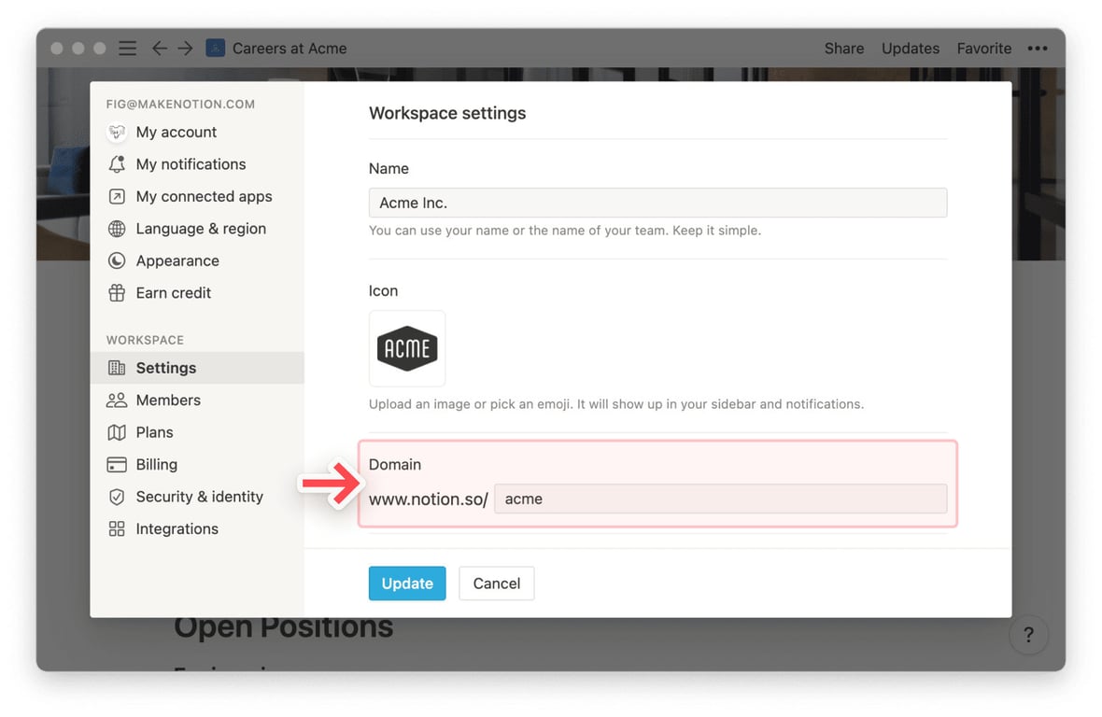
Task: Click the bell icon beside My notifications
Action: coord(117,164)
